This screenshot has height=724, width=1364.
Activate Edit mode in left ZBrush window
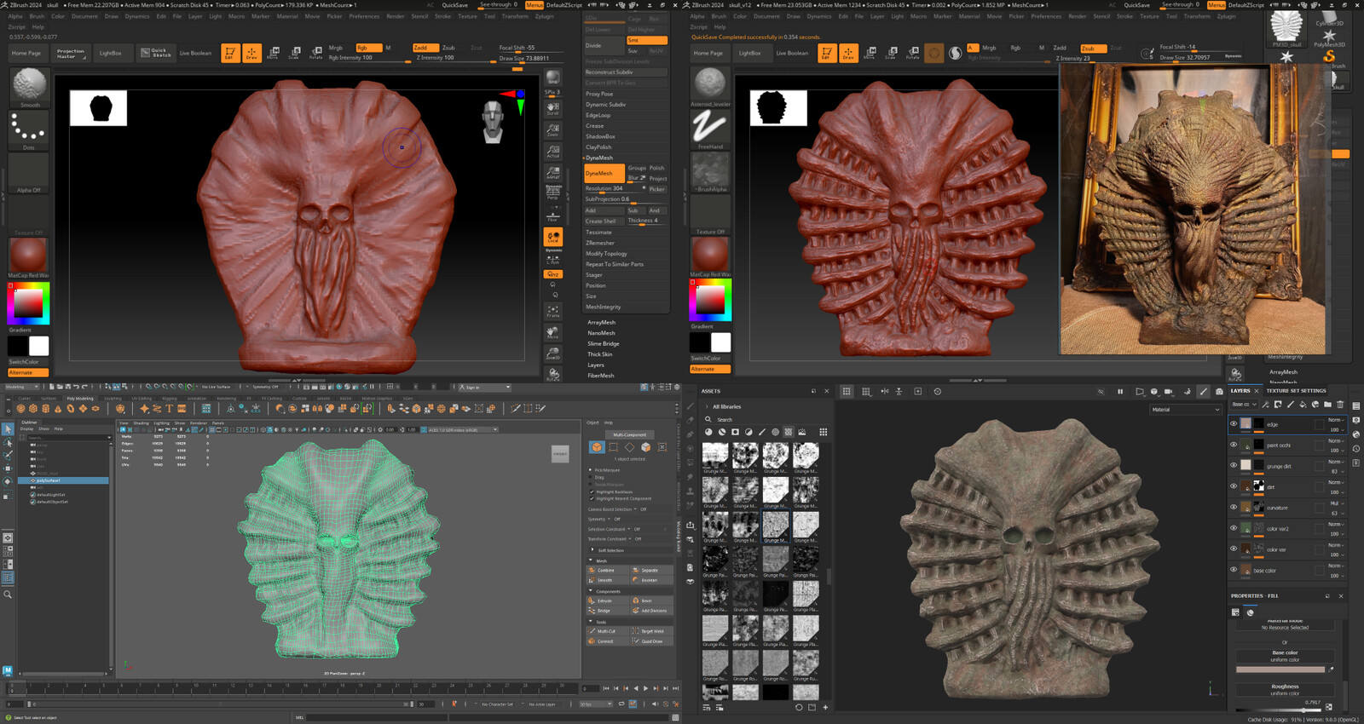[229, 53]
